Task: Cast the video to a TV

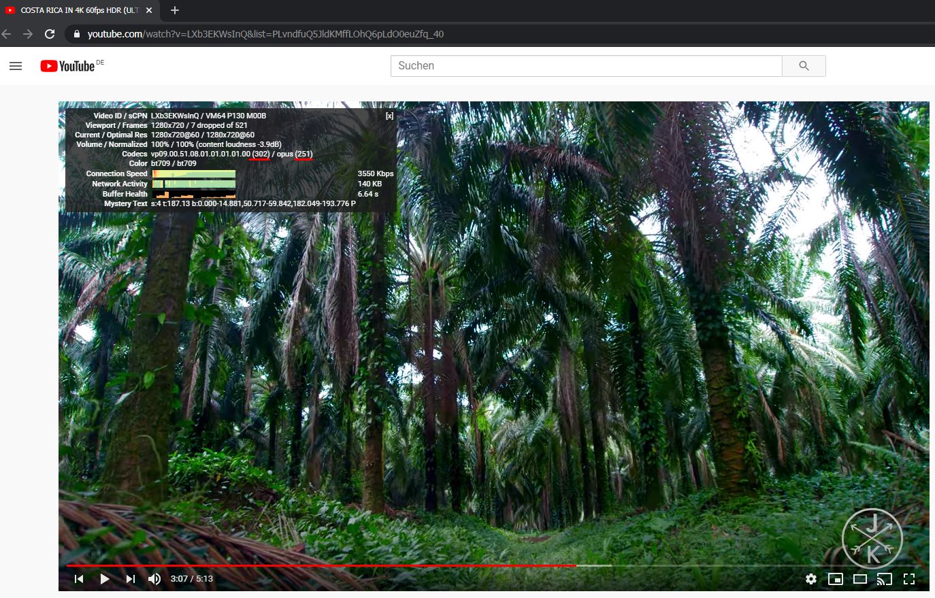Action: coord(885,579)
